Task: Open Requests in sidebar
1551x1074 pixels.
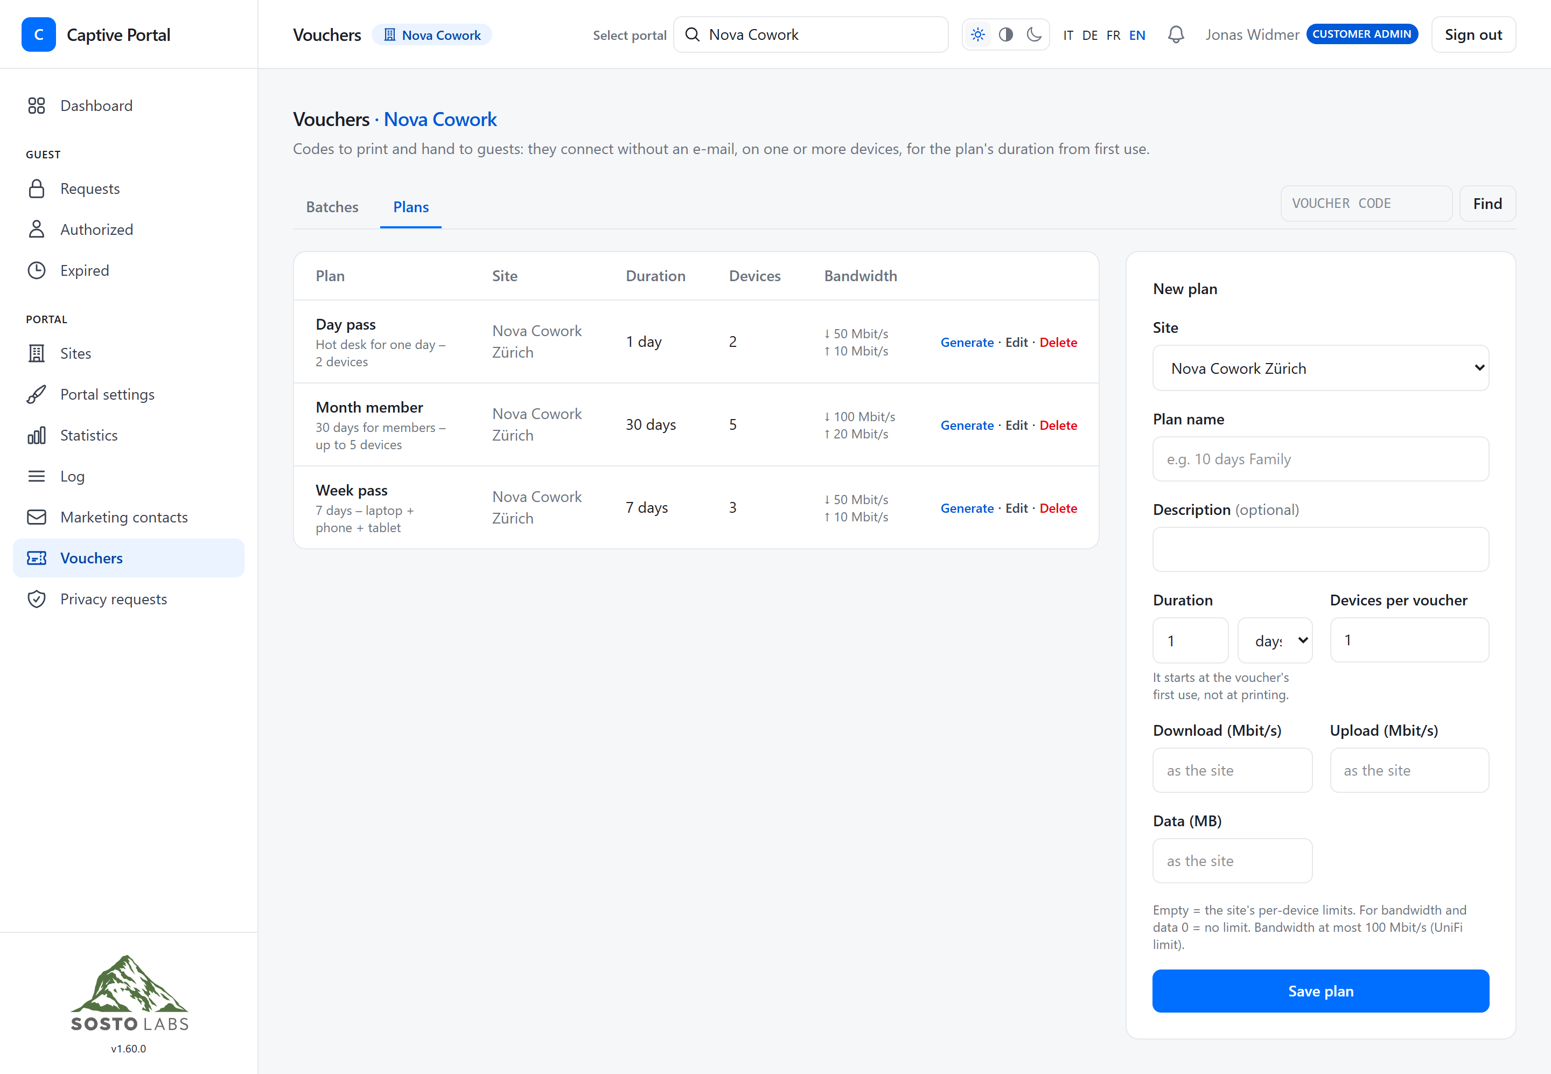Action: click(x=129, y=189)
